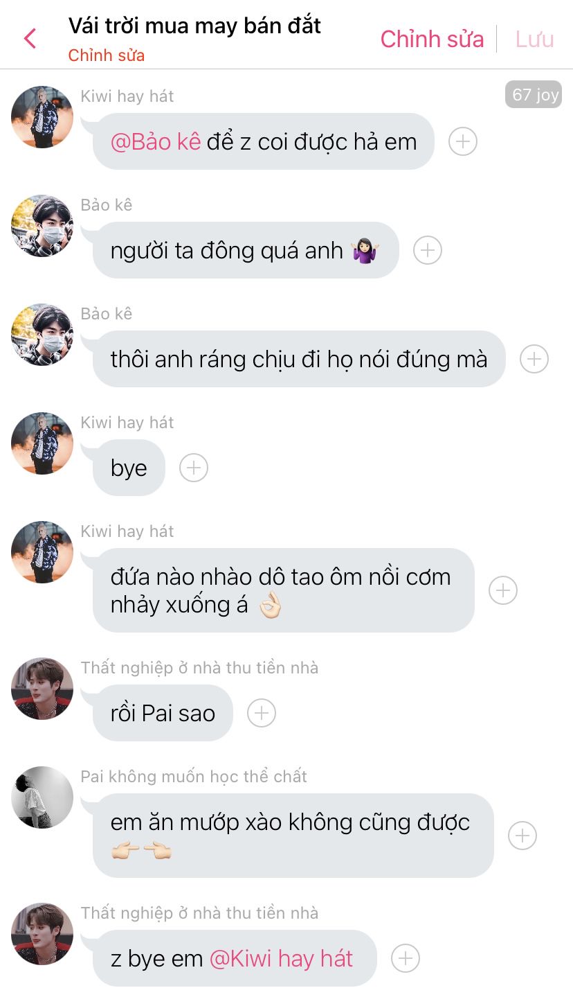Tap the back arrow icon

(x=30, y=38)
